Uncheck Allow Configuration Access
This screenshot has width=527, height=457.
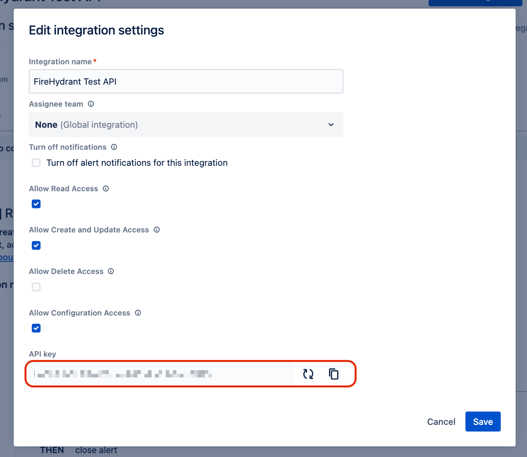pyautogui.click(x=36, y=328)
